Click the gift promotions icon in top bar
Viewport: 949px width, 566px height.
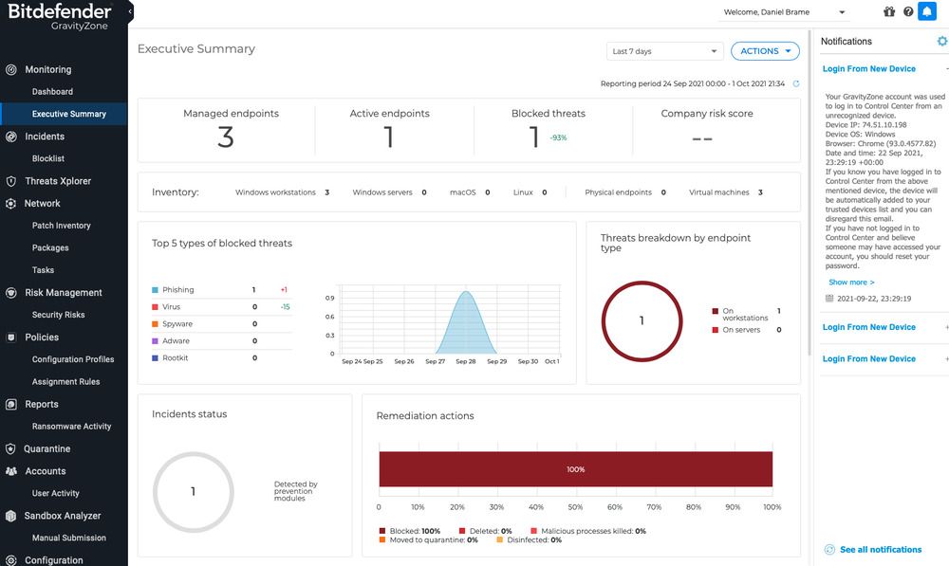[x=888, y=10]
